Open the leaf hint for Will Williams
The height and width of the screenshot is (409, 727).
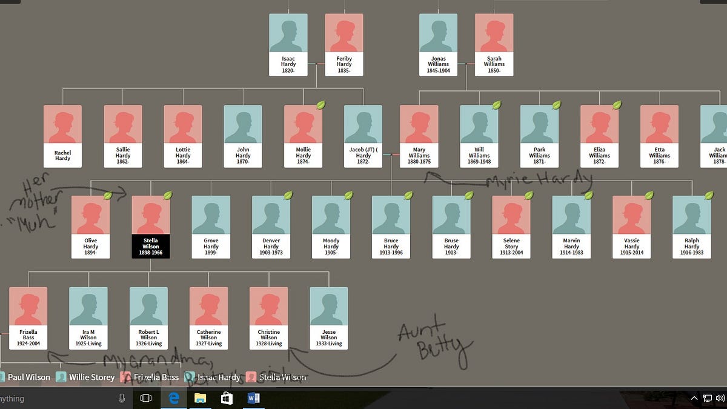coord(497,105)
